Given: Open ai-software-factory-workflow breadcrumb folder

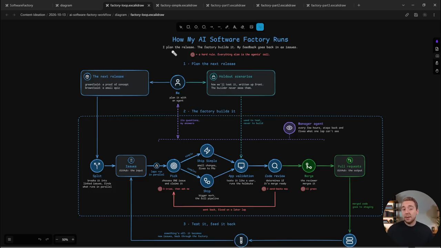Looking at the screenshot, I should coord(90,15).
